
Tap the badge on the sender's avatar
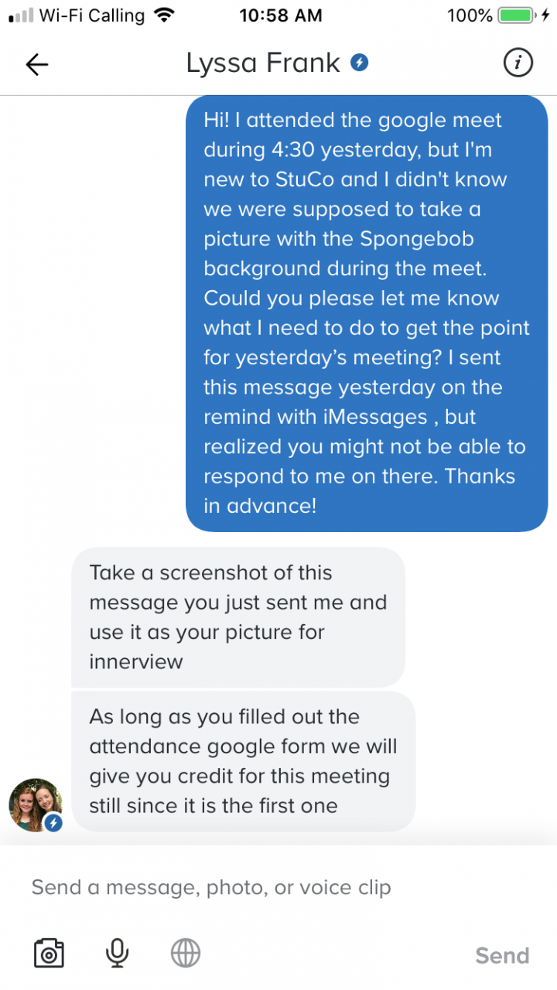53,823
